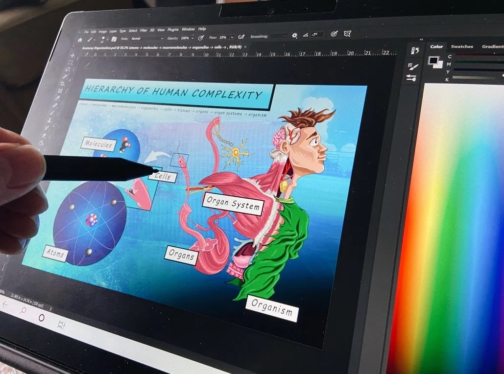
Task: Open the Layer menu
Action: point(113,31)
